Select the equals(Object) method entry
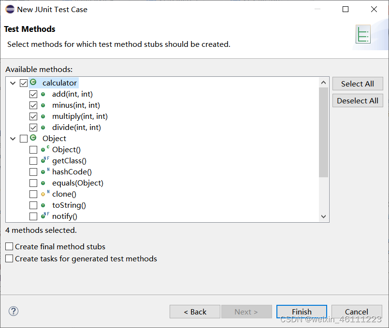Viewport: 389px width, 328px height. [x=78, y=183]
